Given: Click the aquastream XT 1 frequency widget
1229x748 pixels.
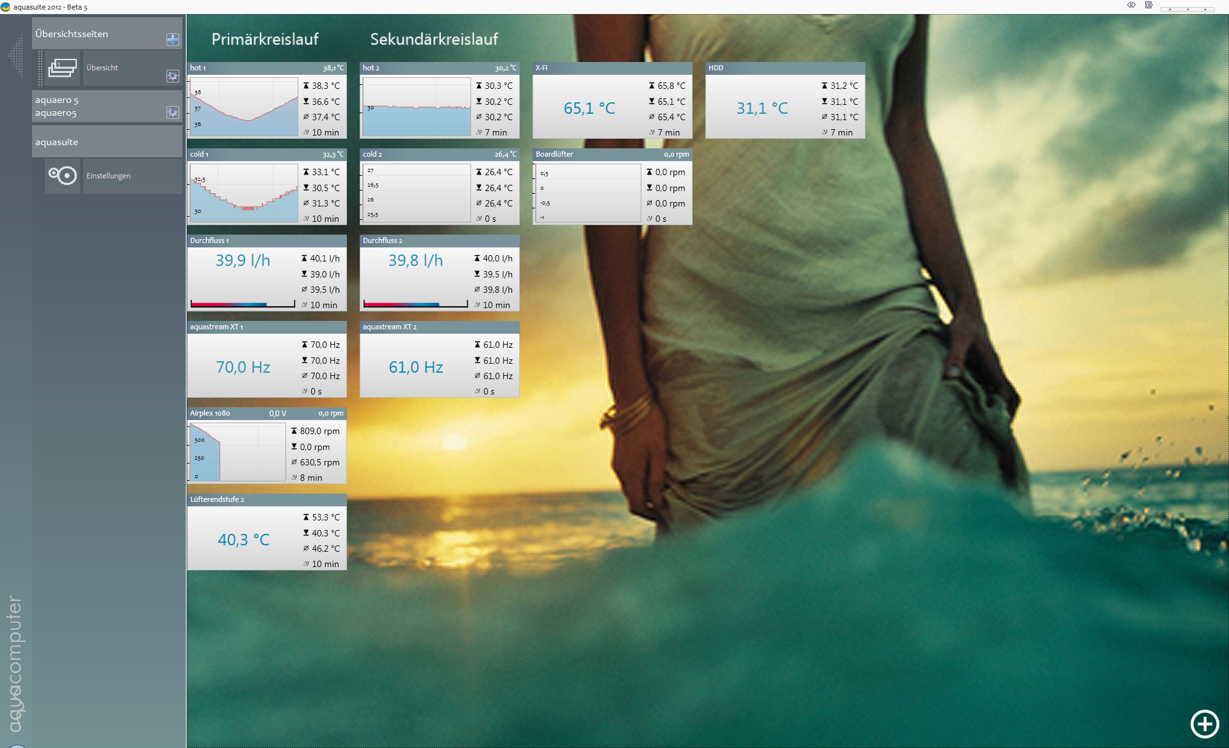Looking at the screenshot, I should coord(243,367).
